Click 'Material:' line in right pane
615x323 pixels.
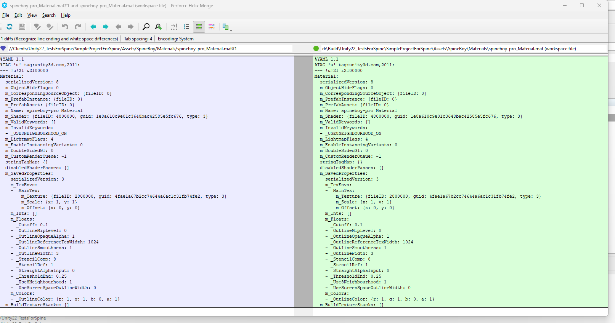326,76
